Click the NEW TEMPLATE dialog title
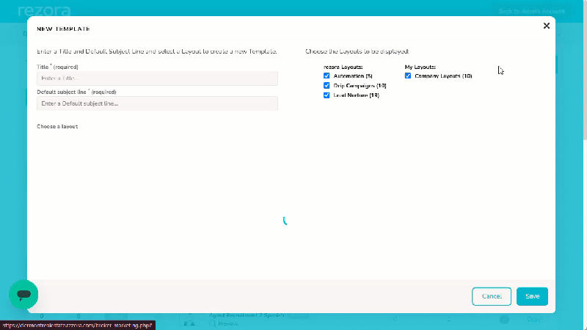This screenshot has width=587, height=330. [x=63, y=29]
